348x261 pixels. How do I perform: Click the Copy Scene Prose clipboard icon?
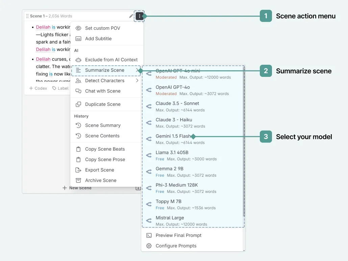78,159
